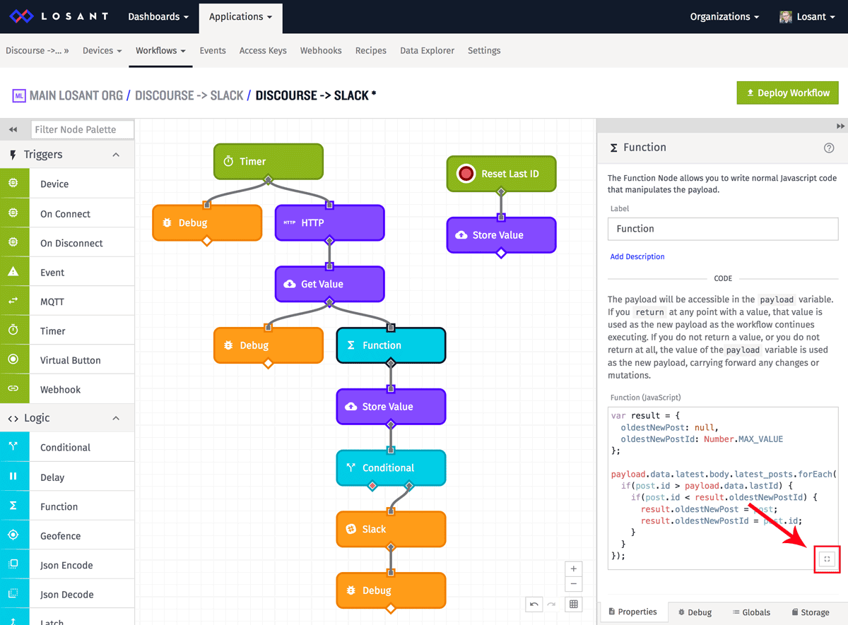This screenshot has width=848, height=625.
Task: Open the Organizations dropdown
Action: (x=724, y=16)
